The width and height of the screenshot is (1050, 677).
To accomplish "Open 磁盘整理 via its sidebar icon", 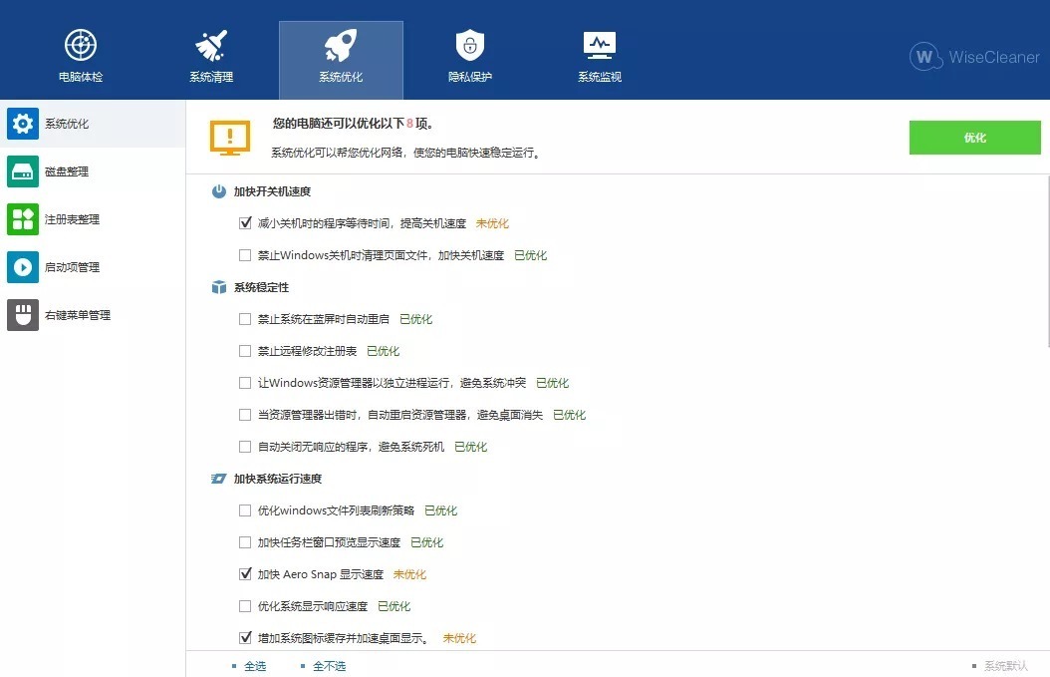I will click(22, 170).
